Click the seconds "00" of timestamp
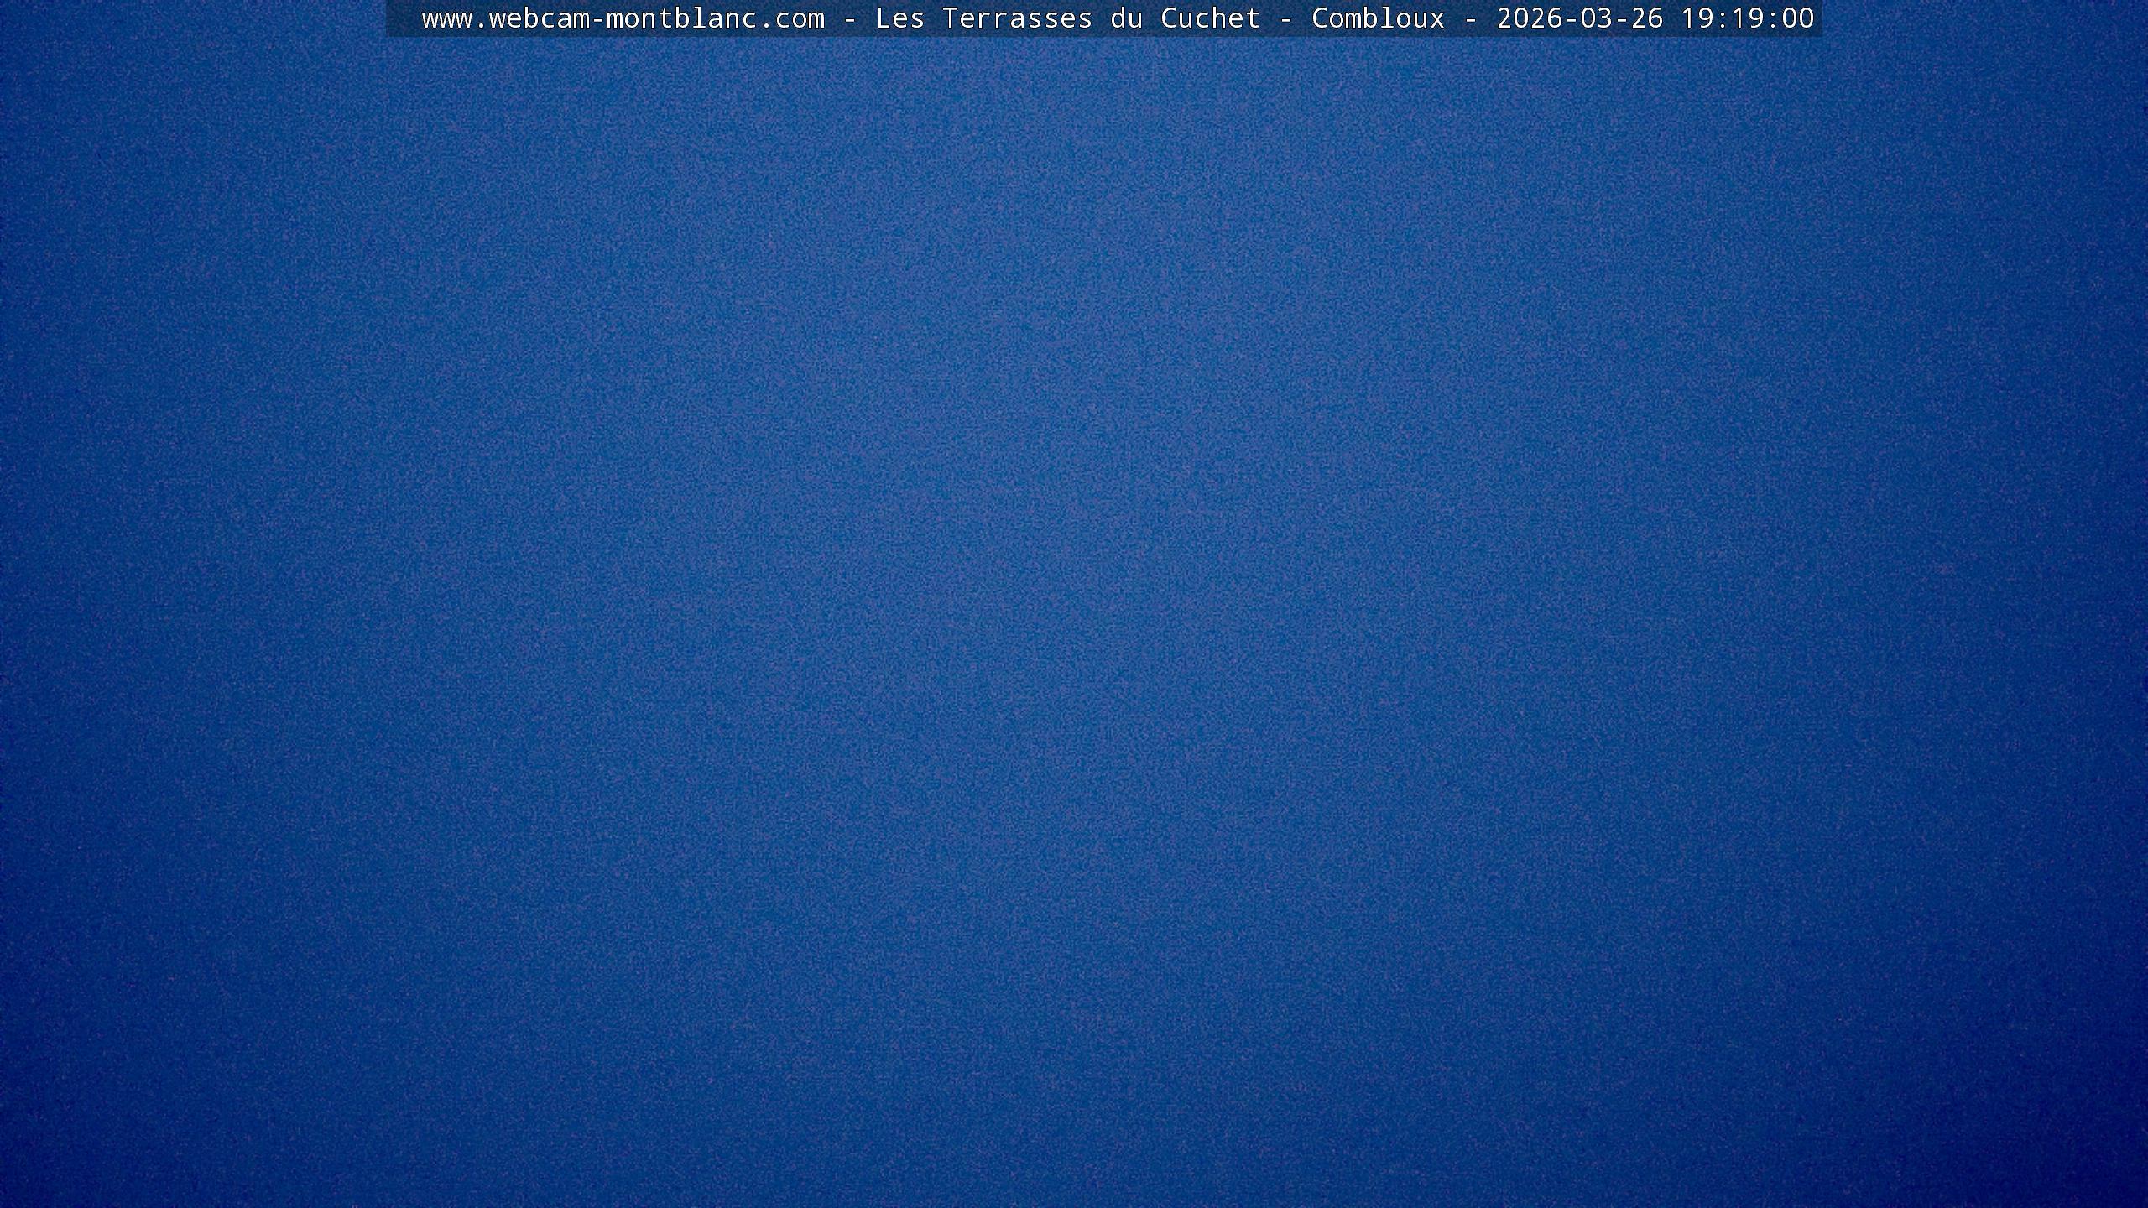The height and width of the screenshot is (1208, 2148). (x=1797, y=18)
